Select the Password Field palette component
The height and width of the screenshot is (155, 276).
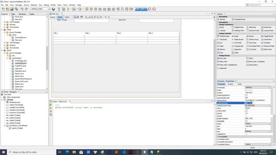pos(267,46)
